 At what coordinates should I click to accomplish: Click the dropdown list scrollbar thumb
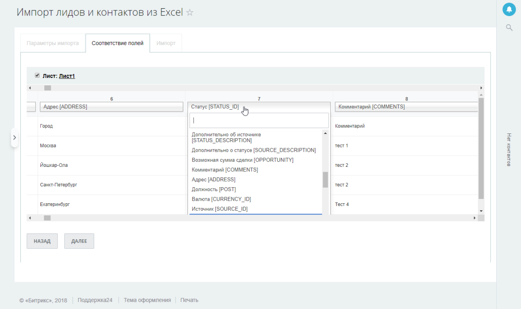click(325, 180)
